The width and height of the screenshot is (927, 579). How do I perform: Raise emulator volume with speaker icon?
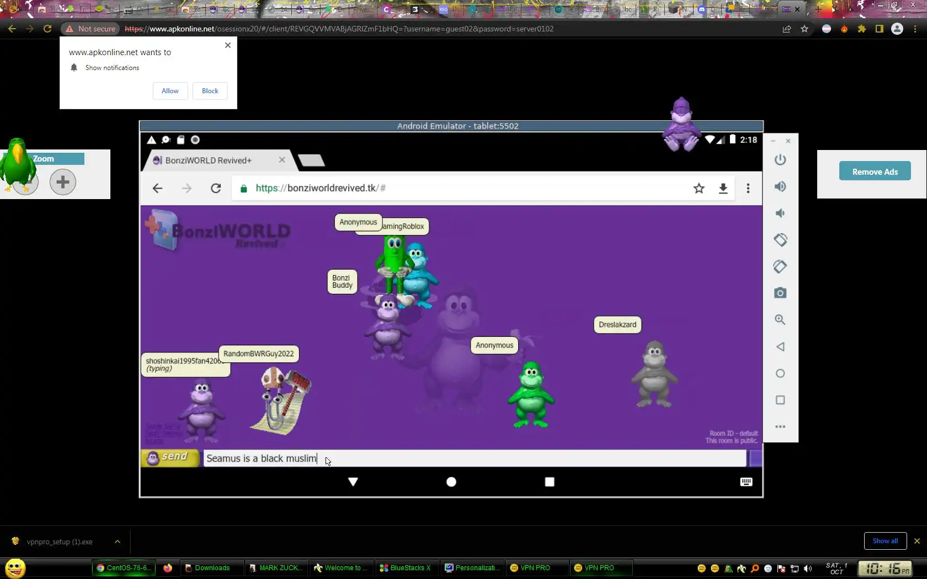780,186
